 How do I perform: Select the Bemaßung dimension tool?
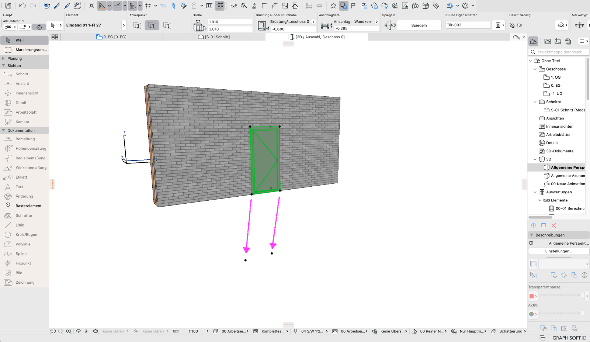24,139
